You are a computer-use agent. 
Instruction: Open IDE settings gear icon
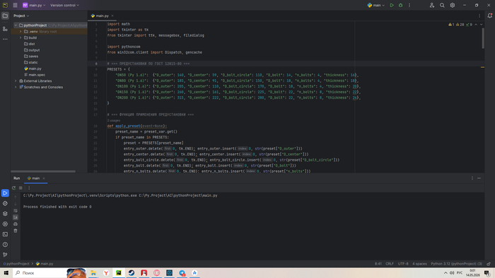(453, 6)
